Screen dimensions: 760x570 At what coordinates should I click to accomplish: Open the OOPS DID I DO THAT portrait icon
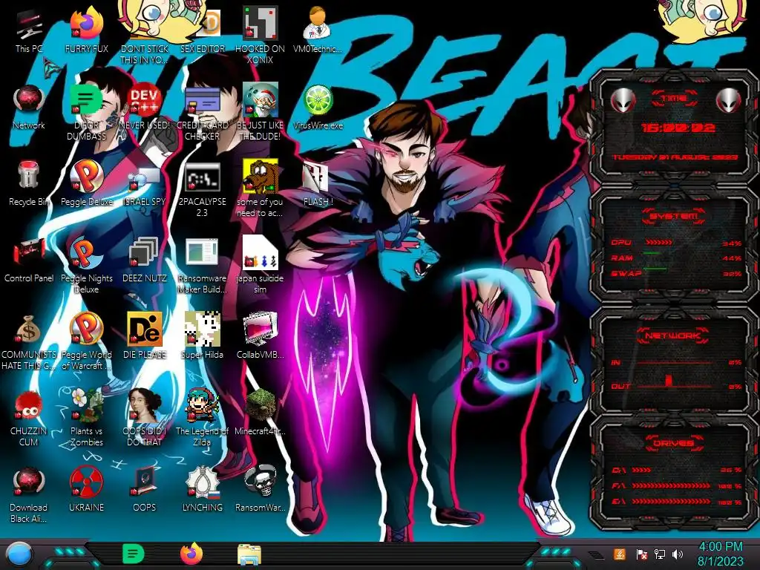tap(144, 418)
